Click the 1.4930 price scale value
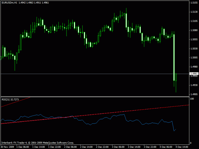The width and height of the screenshot is (199, 149). pos(194,85)
